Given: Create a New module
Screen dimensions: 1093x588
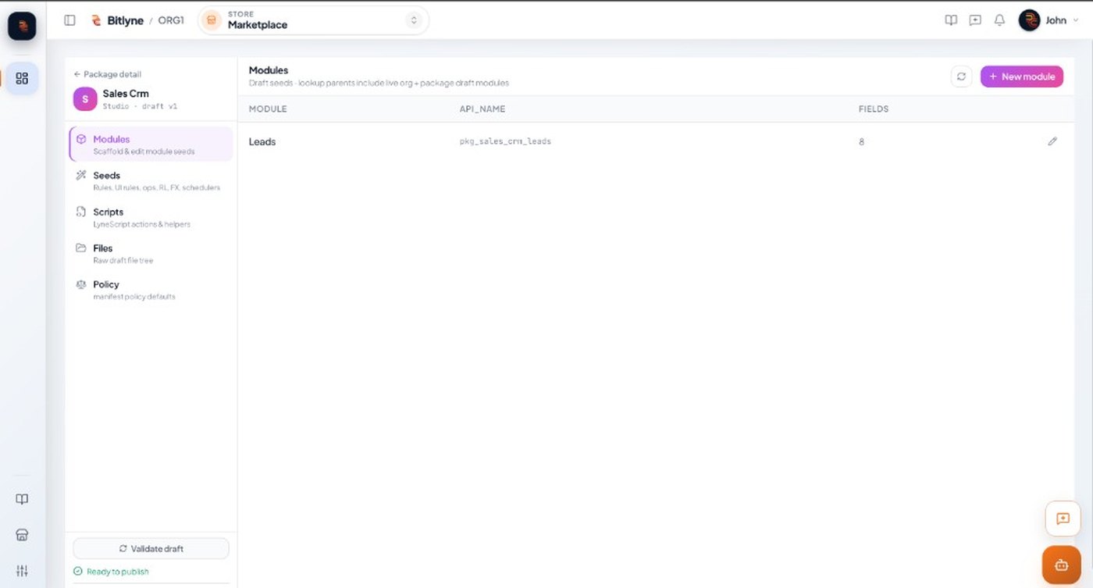Looking at the screenshot, I should 1022,77.
